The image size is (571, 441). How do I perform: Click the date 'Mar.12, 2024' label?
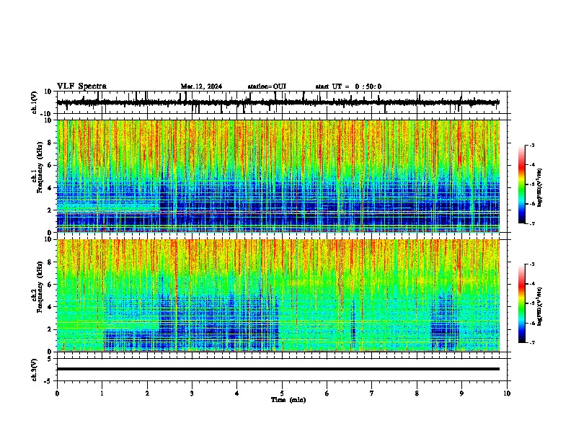tap(201, 86)
